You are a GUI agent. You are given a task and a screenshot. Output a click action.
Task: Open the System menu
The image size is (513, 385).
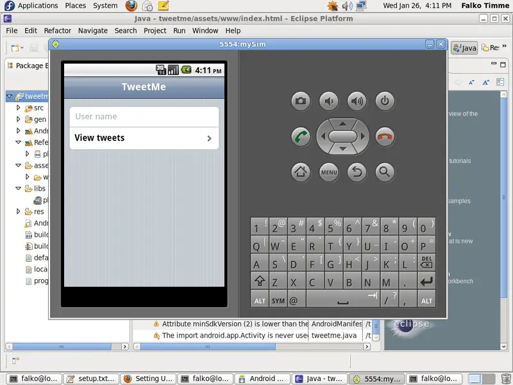point(105,6)
